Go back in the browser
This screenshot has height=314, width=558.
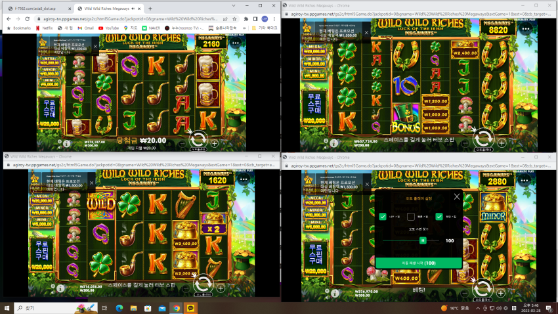tap(9, 19)
